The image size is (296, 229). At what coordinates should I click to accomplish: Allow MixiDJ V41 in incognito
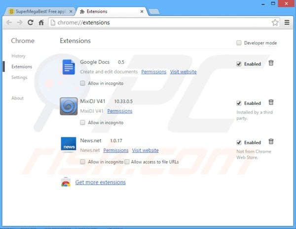tap(82, 123)
